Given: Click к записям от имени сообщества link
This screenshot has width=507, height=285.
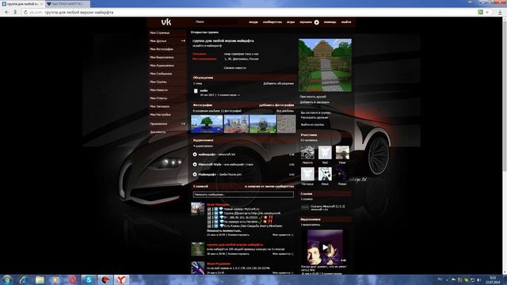Looking at the screenshot, I should [269, 187].
